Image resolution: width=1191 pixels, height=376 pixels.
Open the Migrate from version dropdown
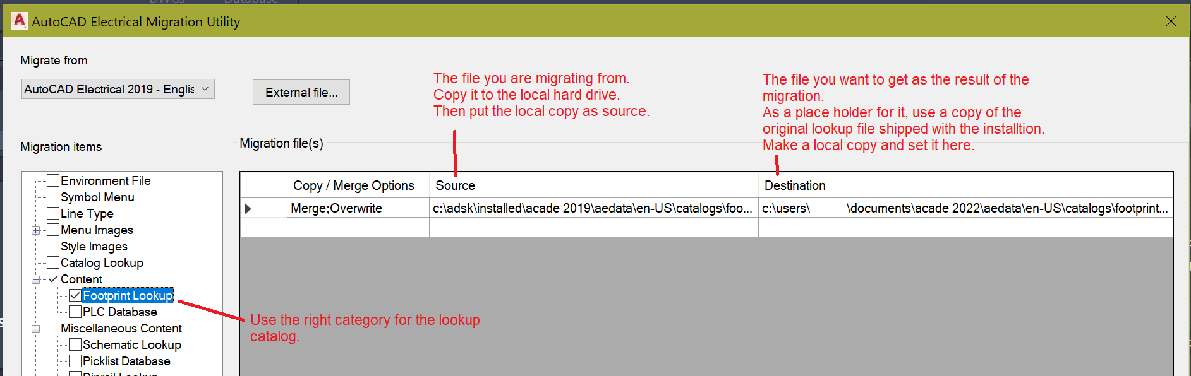tap(118, 89)
